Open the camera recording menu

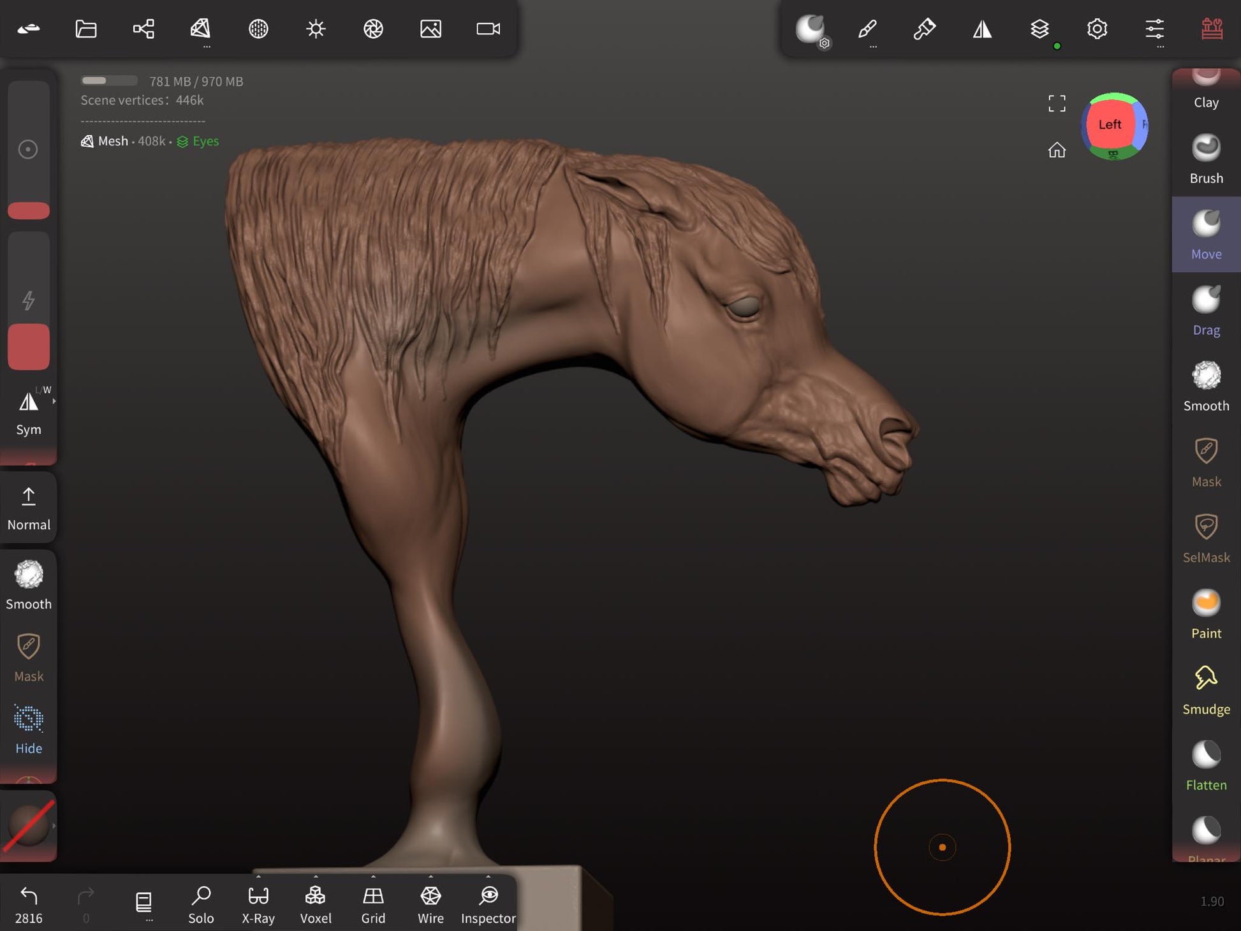click(488, 29)
